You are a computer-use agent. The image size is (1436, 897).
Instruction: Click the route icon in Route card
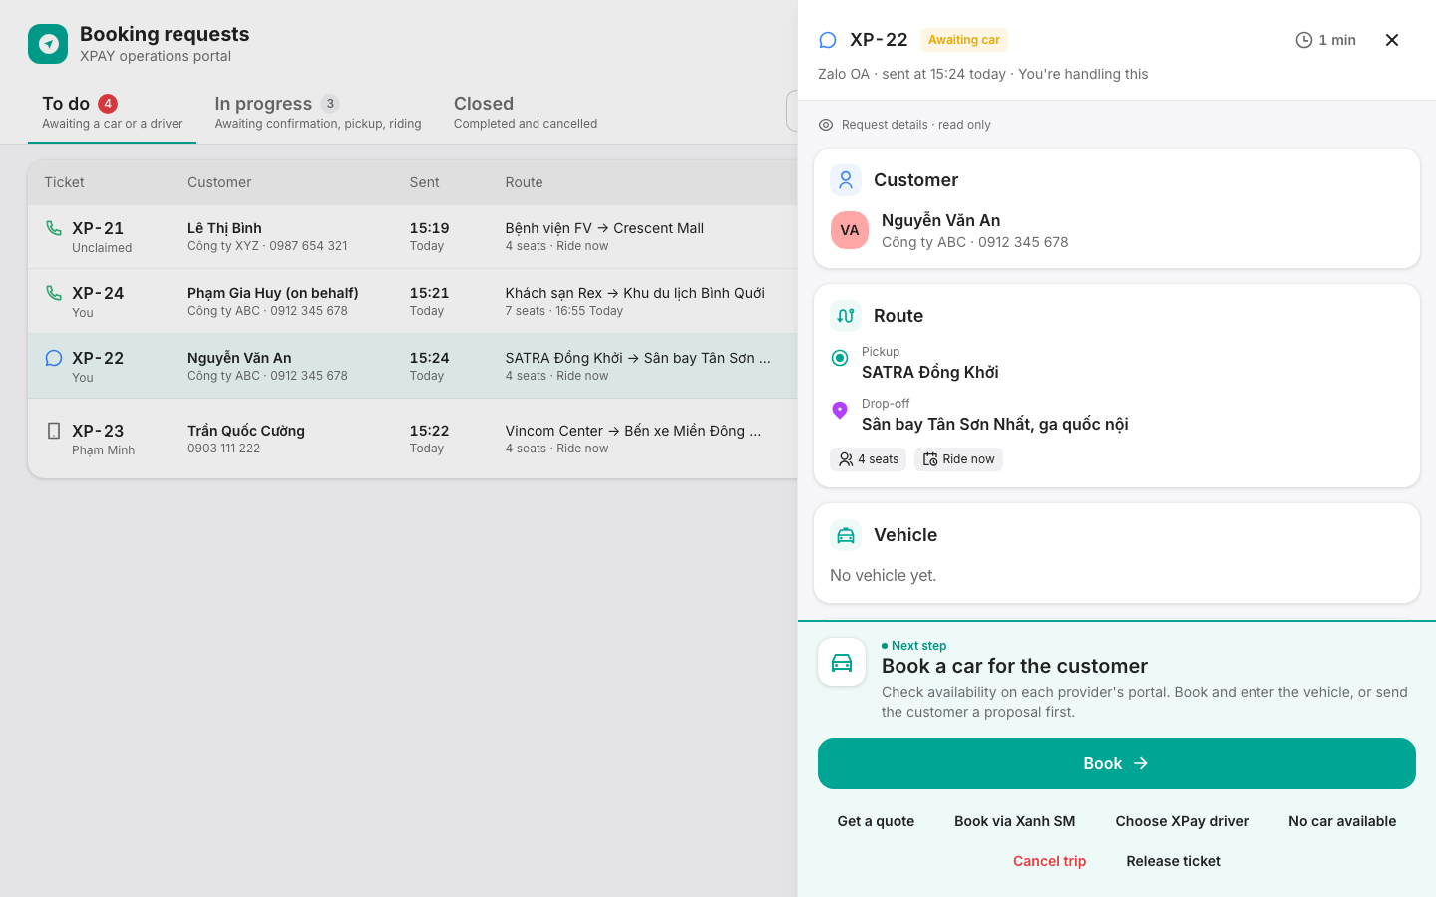click(846, 316)
